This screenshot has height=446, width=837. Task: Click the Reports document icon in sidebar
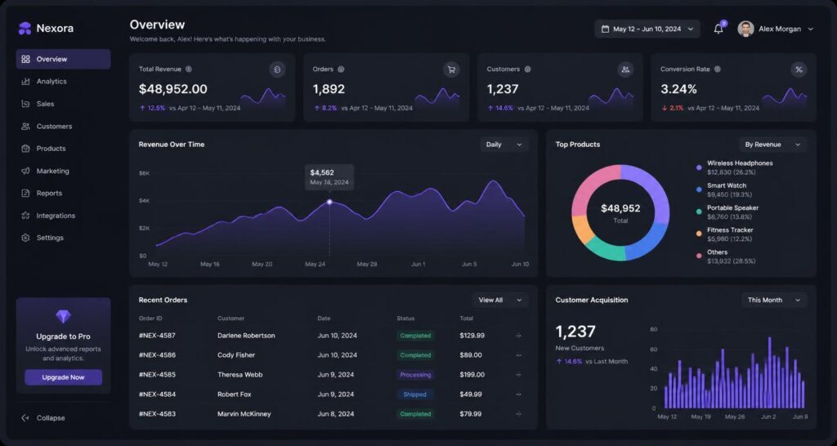coord(25,193)
